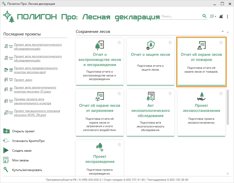Click Мои заказы label
The image size is (234, 183).
(20, 160)
